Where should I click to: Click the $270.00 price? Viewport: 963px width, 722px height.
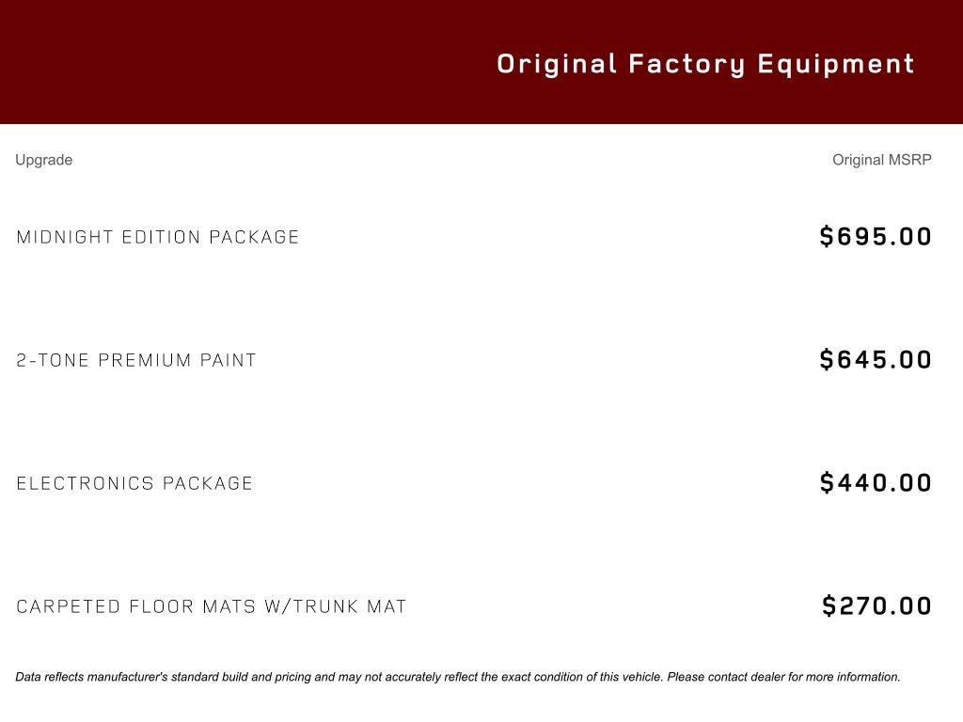(876, 605)
